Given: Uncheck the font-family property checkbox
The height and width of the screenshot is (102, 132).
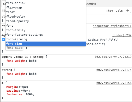Looking at the screenshot, I should pyautogui.click(x=3, y=39).
